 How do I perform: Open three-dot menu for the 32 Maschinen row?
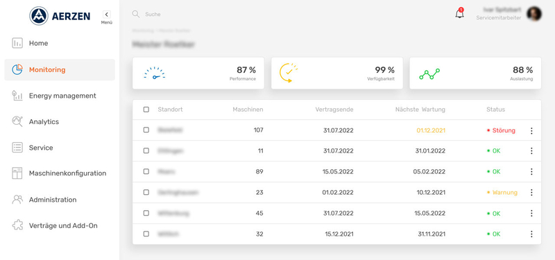point(531,234)
